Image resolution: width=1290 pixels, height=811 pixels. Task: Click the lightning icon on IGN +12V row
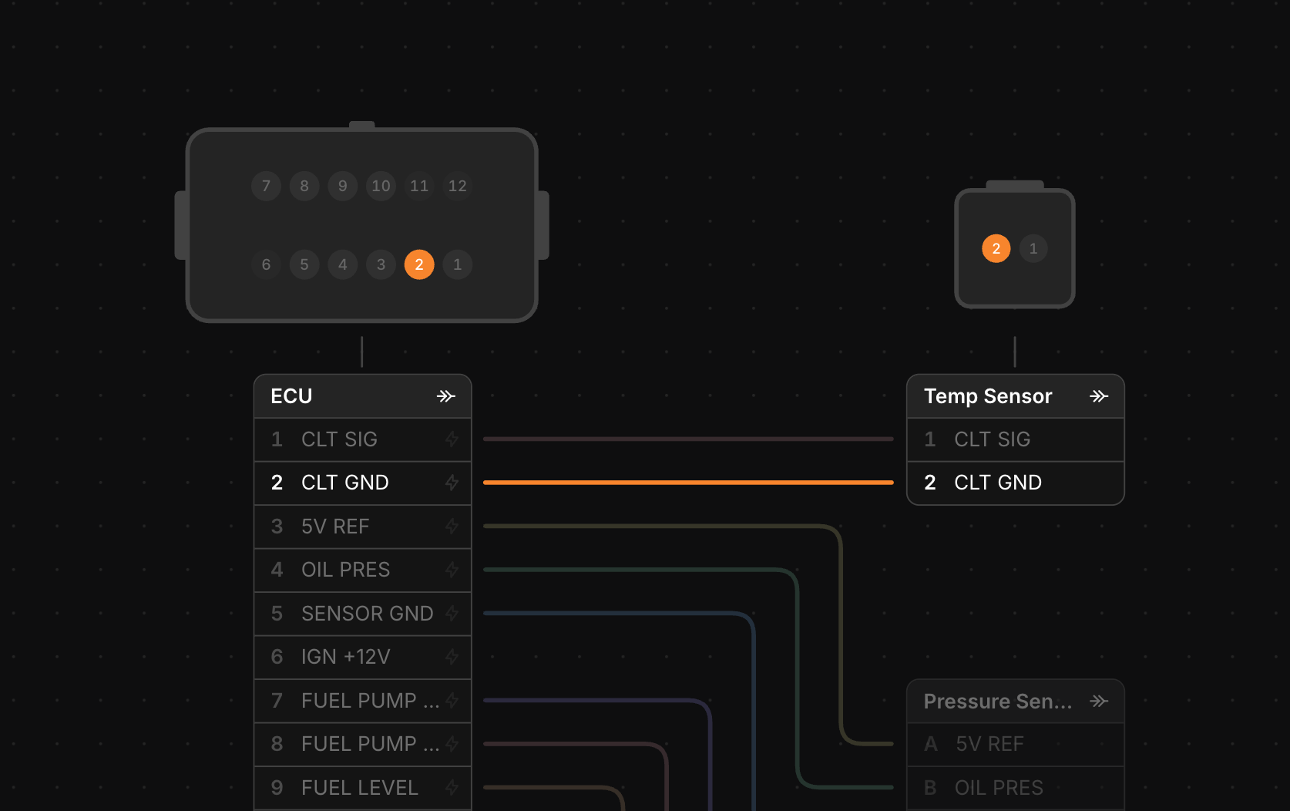click(x=452, y=657)
